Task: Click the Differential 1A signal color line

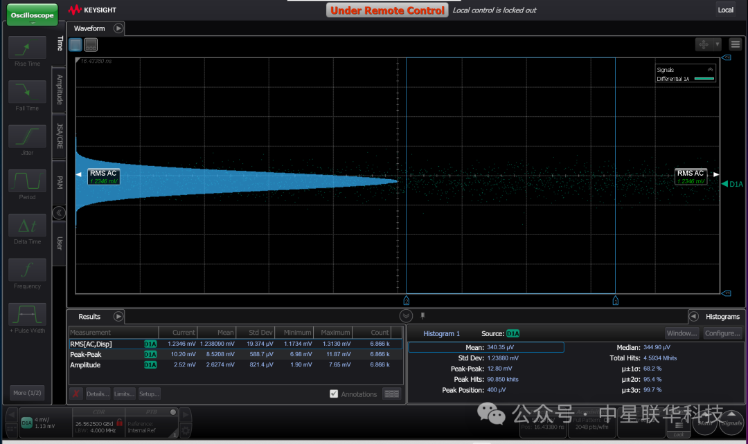Action: click(x=704, y=79)
